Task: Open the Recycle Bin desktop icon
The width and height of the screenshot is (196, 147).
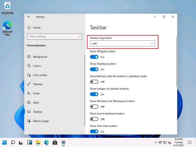Action: 7,6
